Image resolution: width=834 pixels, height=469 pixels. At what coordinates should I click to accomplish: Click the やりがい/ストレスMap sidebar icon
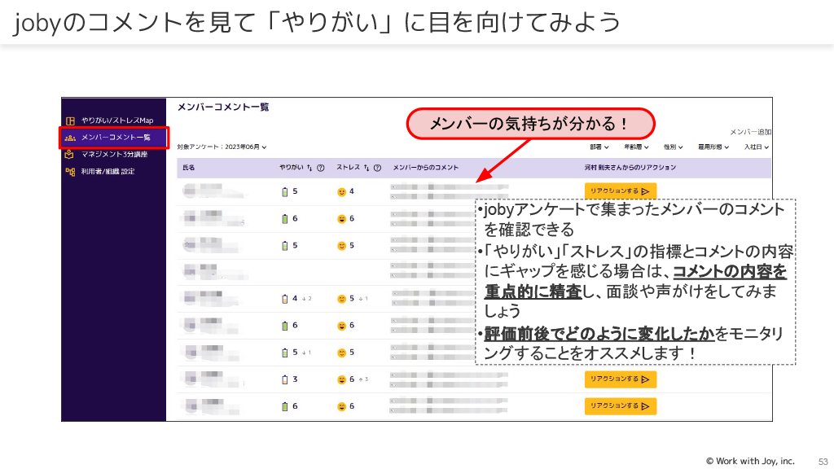coord(71,121)
